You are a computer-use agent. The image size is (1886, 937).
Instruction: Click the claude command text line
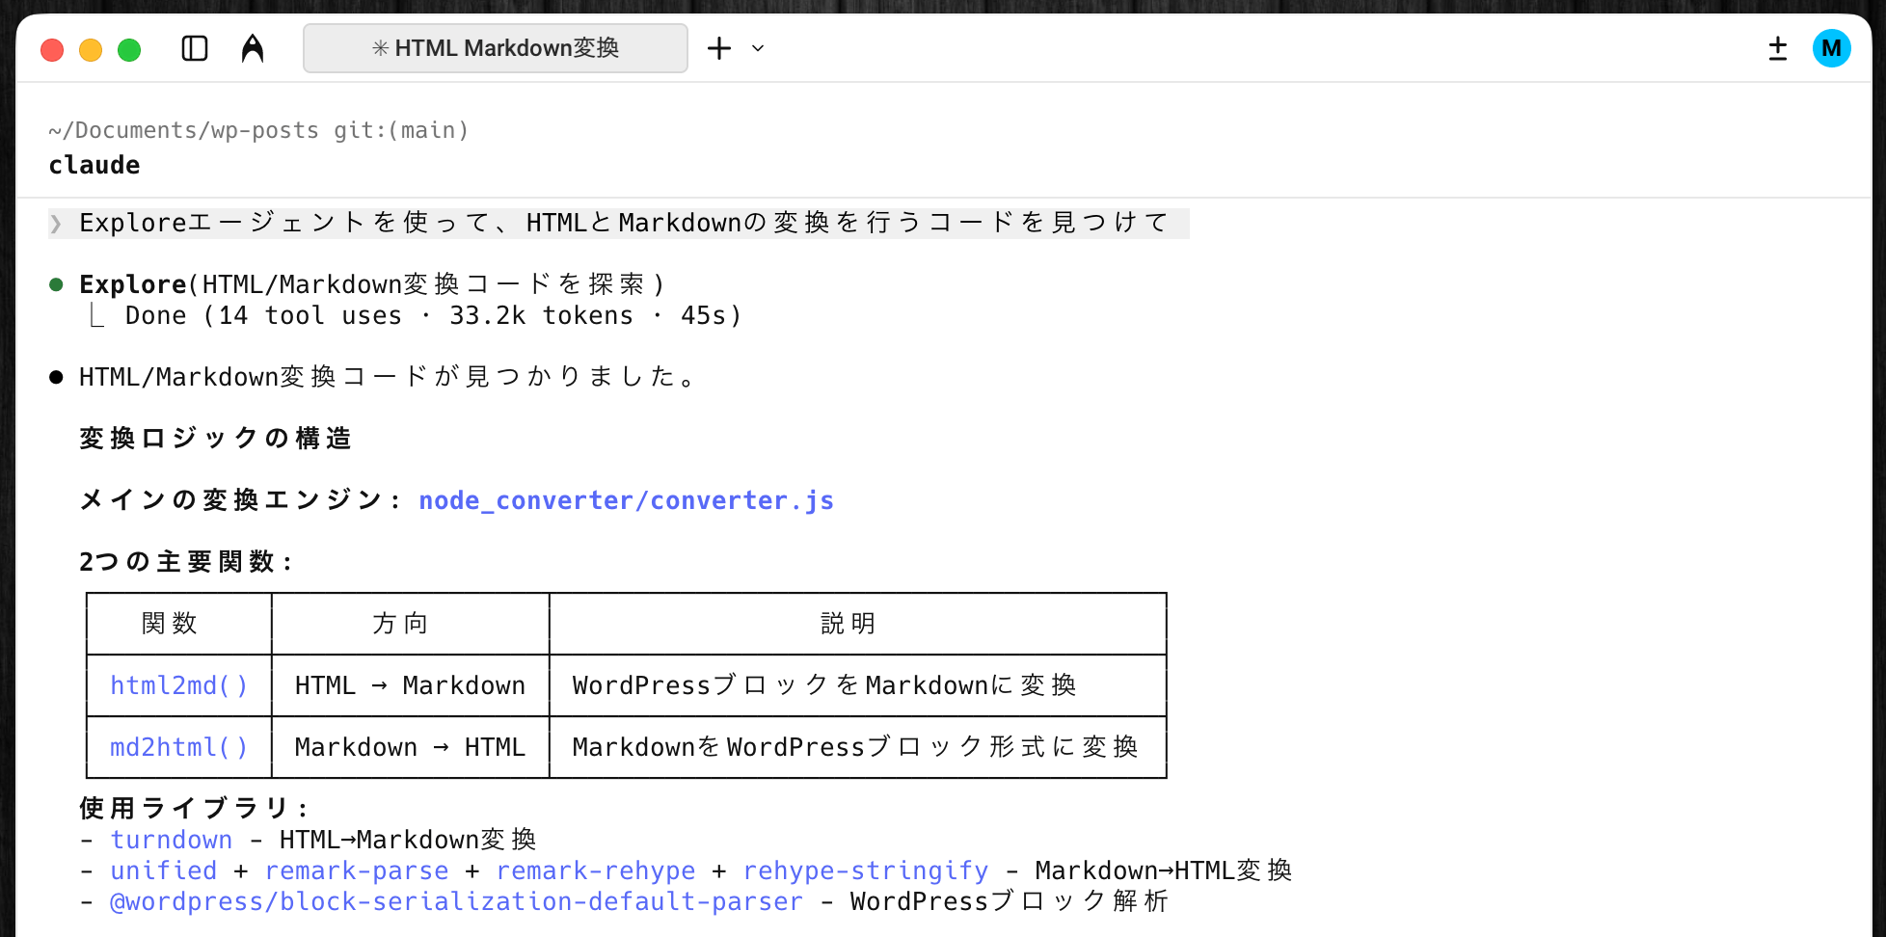pos(94,165)
